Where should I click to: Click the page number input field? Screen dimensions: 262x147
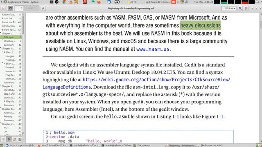pyautogui.click(x=18, y=8)
